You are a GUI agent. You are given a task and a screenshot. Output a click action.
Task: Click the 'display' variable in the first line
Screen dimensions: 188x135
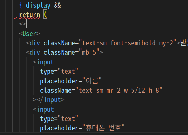[38, 6]
